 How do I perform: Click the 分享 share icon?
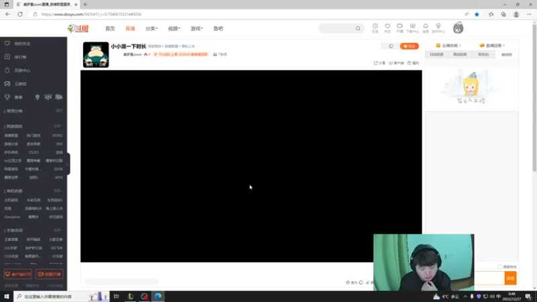coord(379,63)
